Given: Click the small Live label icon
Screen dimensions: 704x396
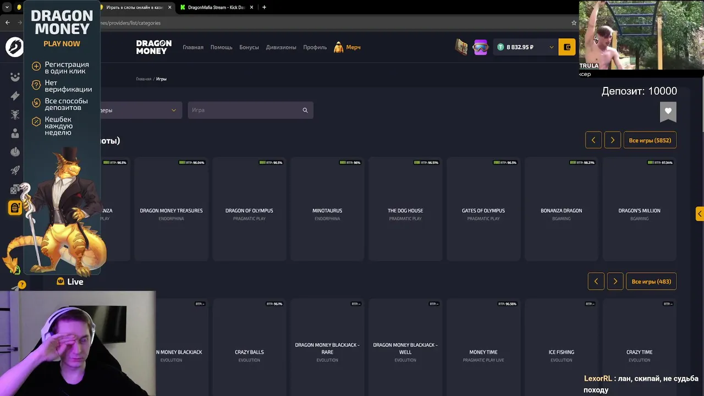Looking at the screenshot, I should tap(61, 282).
